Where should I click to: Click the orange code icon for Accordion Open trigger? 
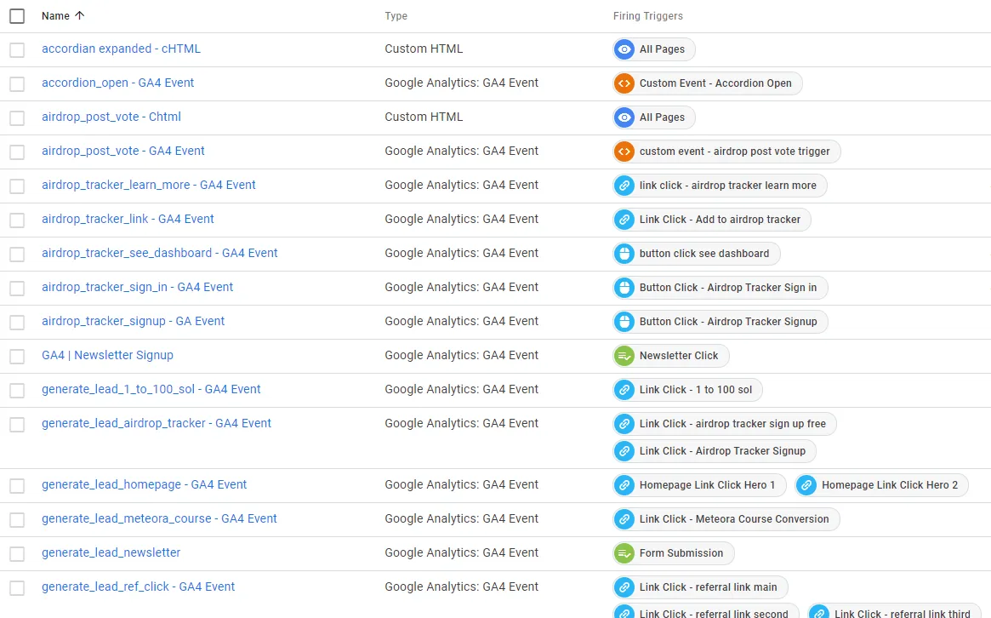point(624,83)
